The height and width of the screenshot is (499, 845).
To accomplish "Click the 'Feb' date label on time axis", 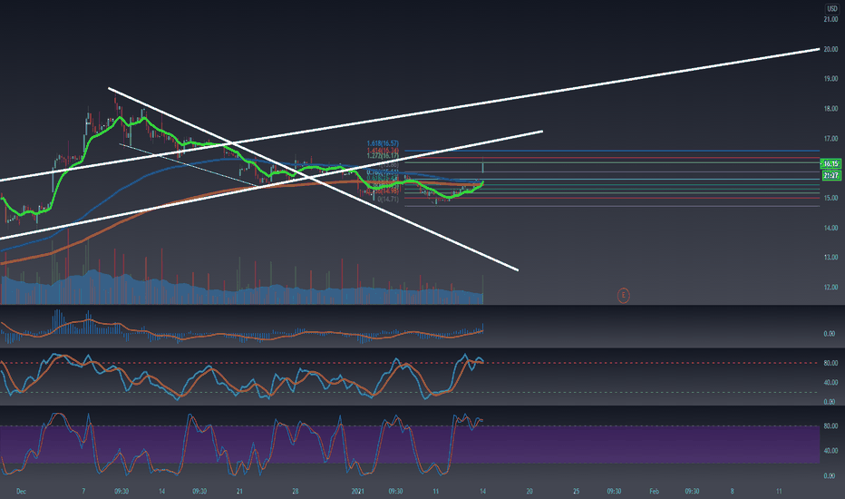I will (654, 492).
